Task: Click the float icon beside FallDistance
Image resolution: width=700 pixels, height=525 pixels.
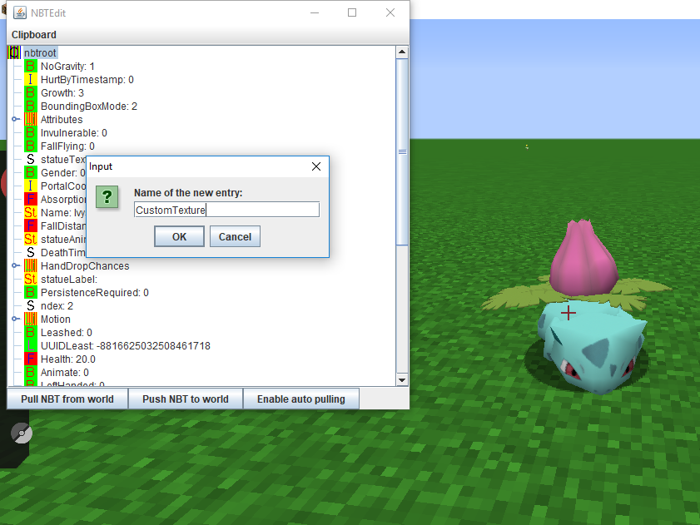Action: 30,226
